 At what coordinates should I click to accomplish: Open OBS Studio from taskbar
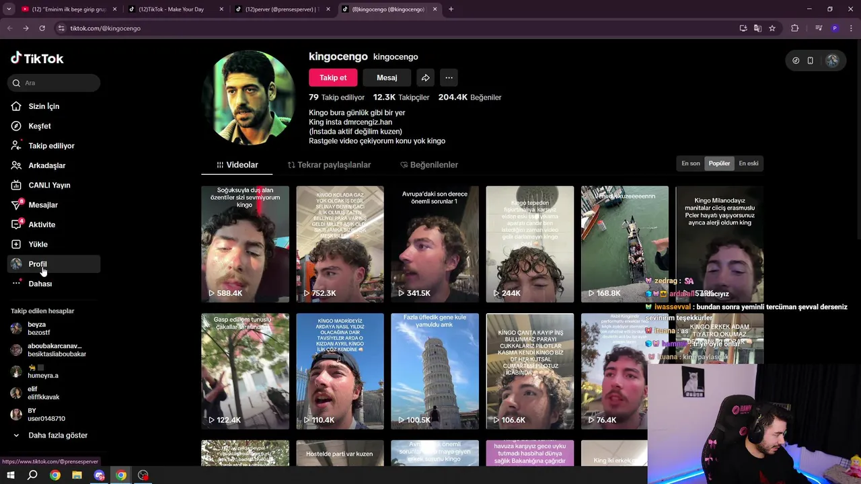(143, 475)
